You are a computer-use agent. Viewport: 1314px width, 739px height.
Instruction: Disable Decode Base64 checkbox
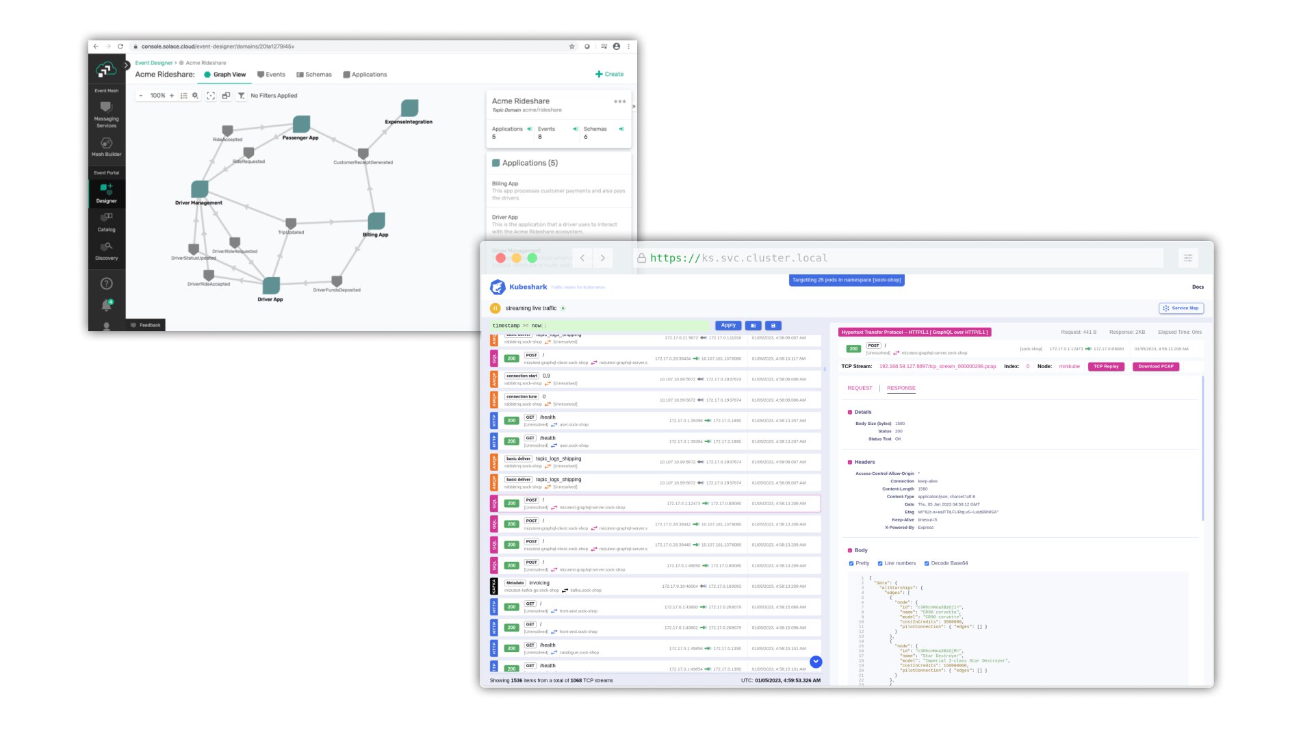click(x=927, y=564)
